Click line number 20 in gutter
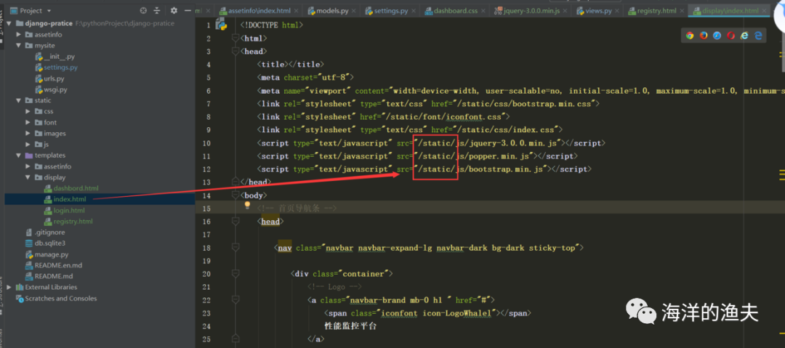Screen dimensions: 785x348 pyautogui.click(x=207, y=274)
